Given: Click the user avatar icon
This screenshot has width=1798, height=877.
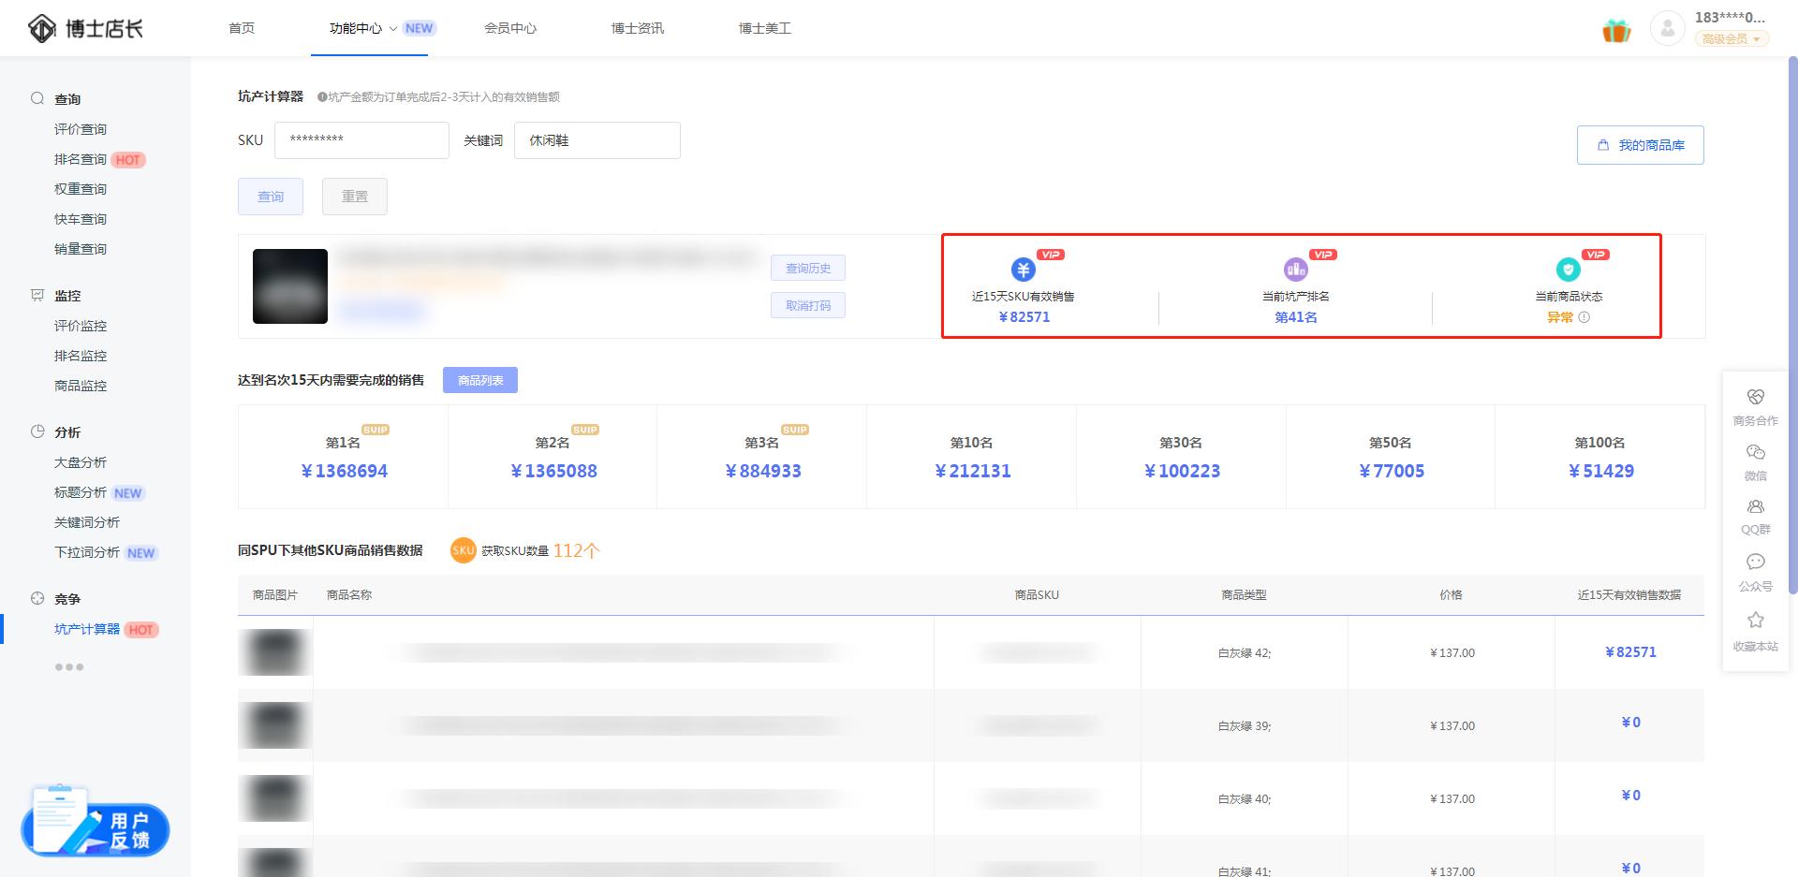Looking at the screenshot, I should [1667, 28].
